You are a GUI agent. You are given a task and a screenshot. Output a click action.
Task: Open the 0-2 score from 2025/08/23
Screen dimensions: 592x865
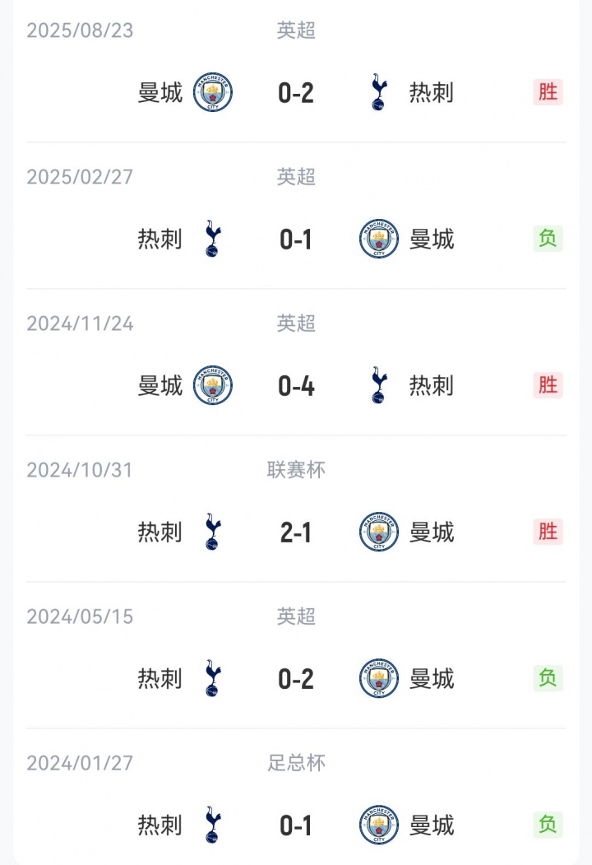tap(296, 93)
